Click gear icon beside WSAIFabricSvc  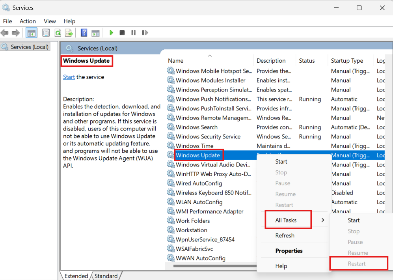pyautogui.click(x=171, y=249)
